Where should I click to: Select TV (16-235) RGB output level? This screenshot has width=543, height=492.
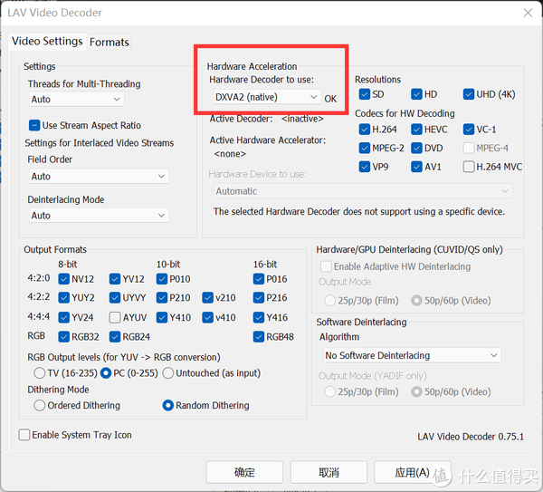point(40,373)
